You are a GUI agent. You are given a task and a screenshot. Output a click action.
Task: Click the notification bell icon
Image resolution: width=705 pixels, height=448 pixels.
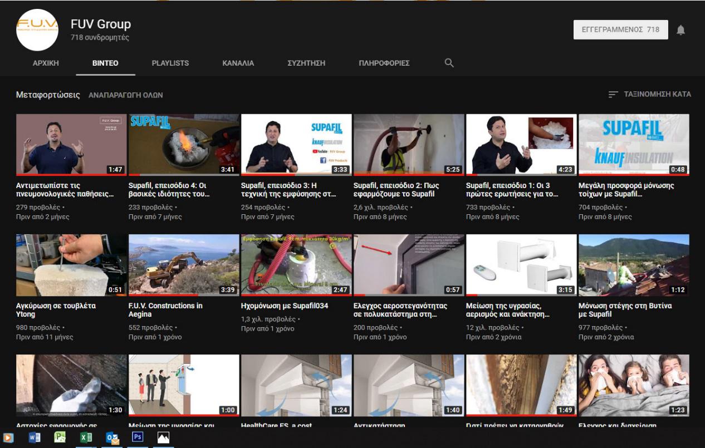click(x=680, y=30)
